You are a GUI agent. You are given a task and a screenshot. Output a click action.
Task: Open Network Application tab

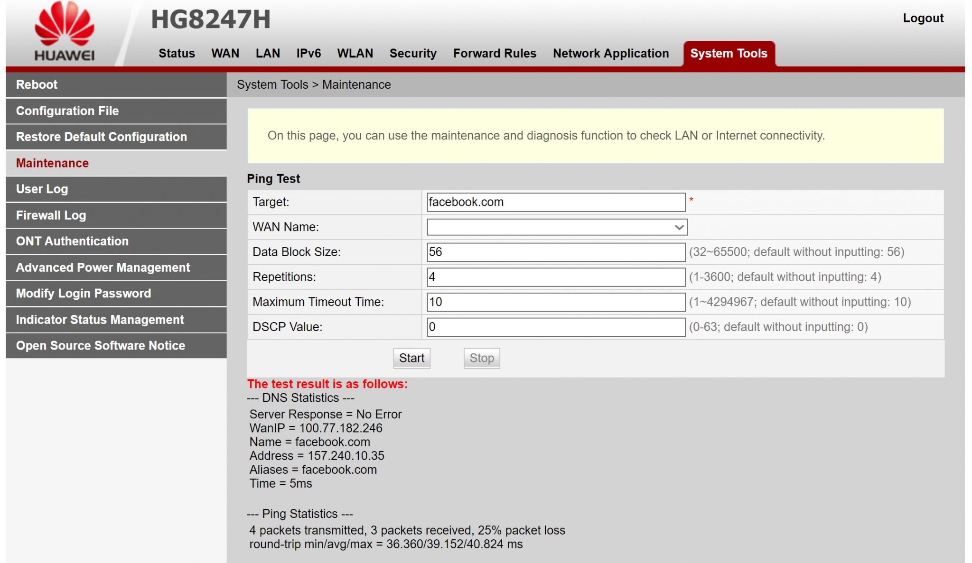coord(610,53)
